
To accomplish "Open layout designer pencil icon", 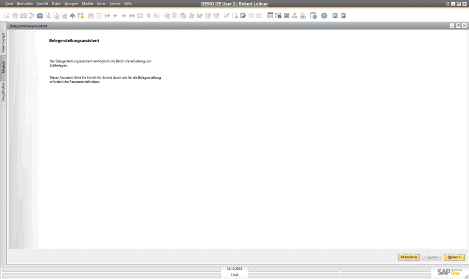I will tap(227, 16).
